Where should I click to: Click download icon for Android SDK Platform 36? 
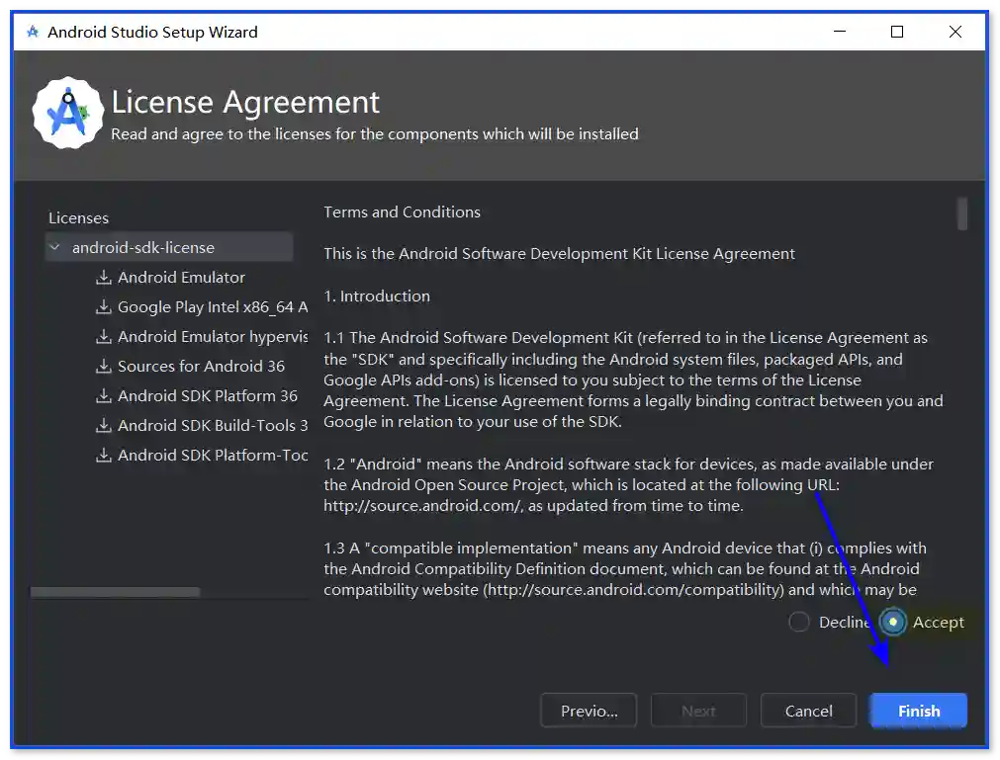(103, 396)
